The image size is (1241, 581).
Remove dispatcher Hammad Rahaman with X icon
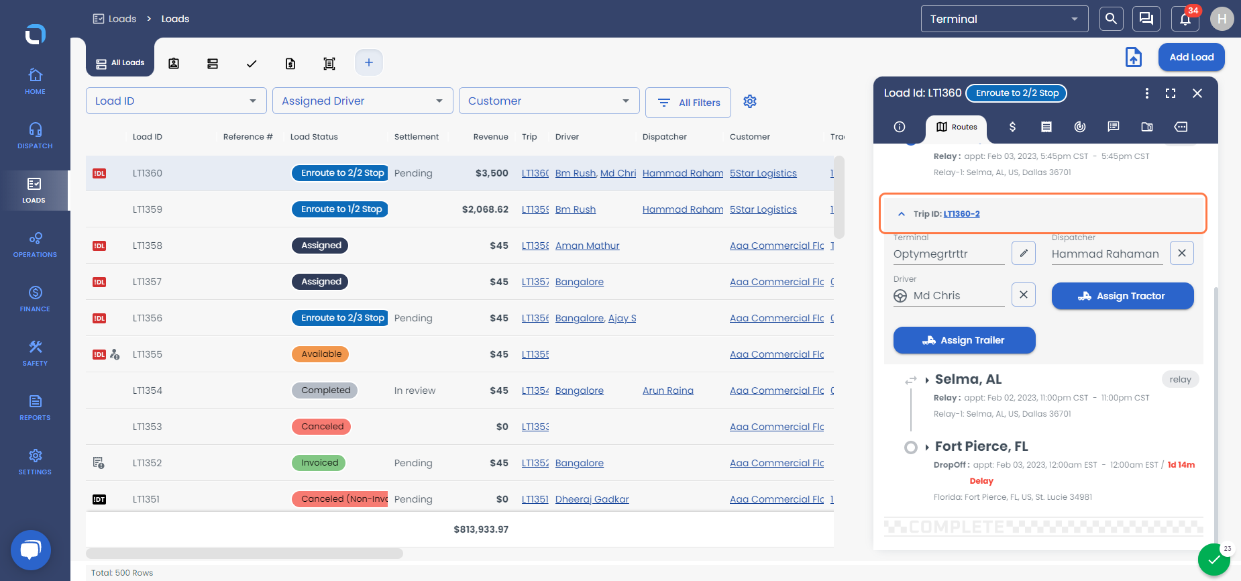click(x=1182, y=253)
